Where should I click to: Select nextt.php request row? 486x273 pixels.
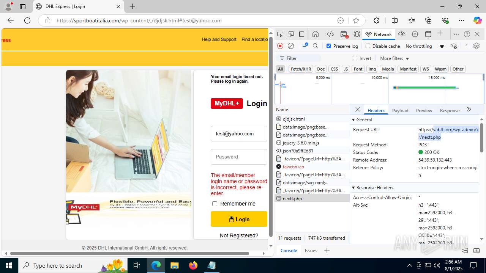(x=312, y=198)
